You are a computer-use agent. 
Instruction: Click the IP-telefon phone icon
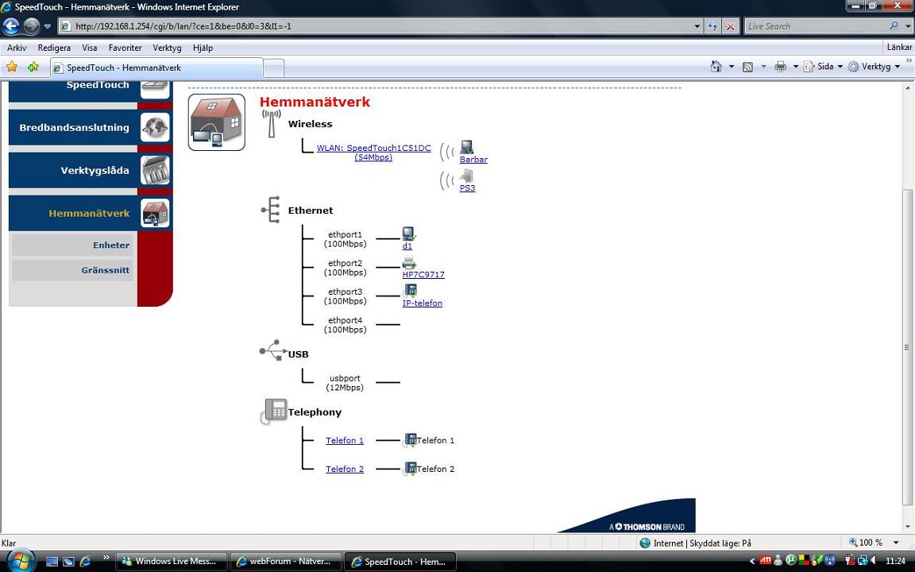click(x=410, y=291)
